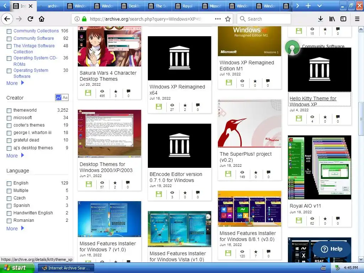
Task: Open the Windows Start menu
Action: pos(17,268)
